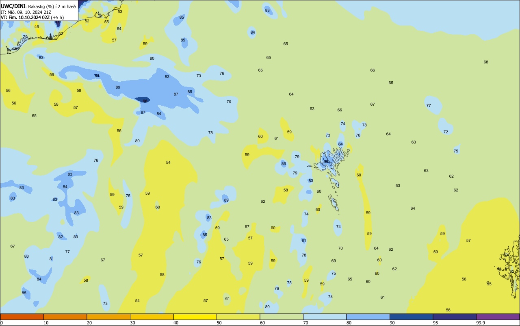Select the 20–30 legend color segment
Screen dimensions: 520x326
click(x=108, y=317)
